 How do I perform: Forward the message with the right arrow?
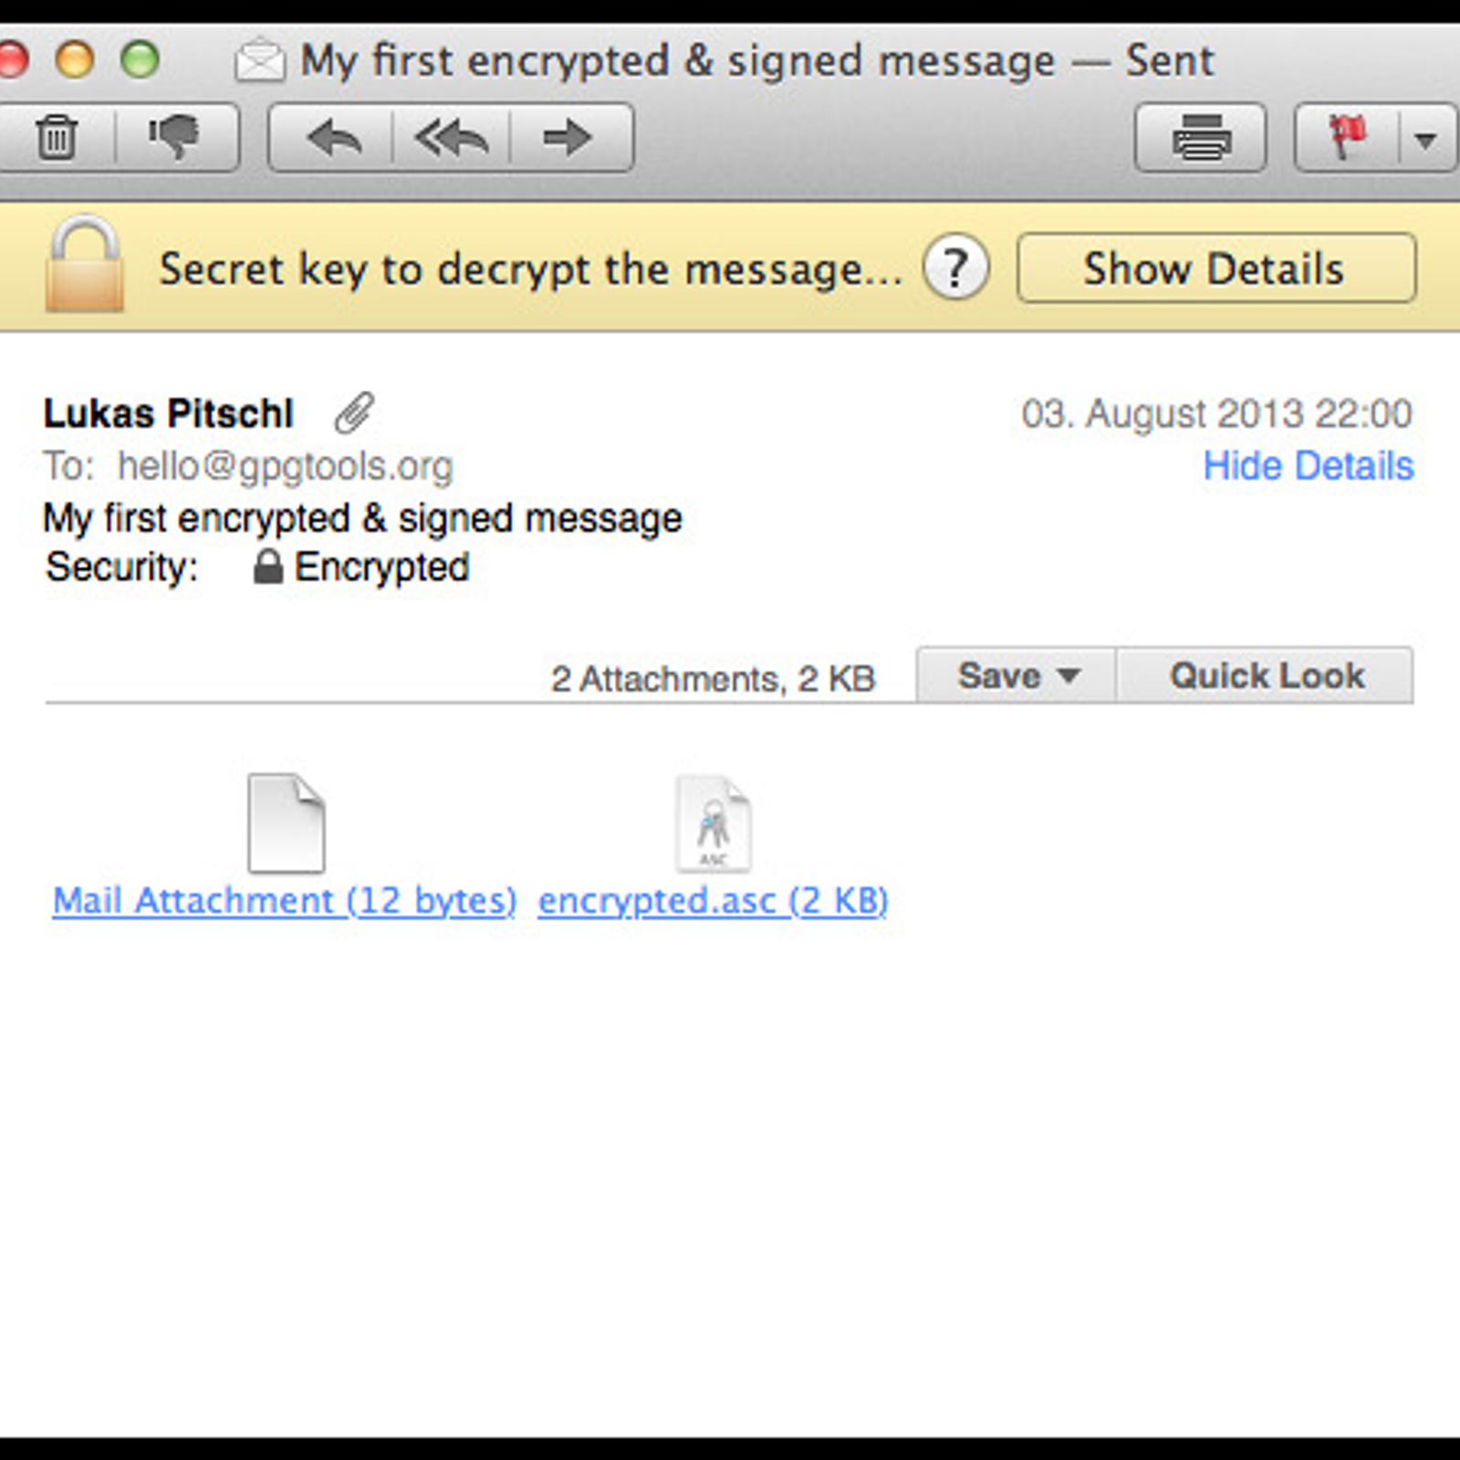pos(570,138)
